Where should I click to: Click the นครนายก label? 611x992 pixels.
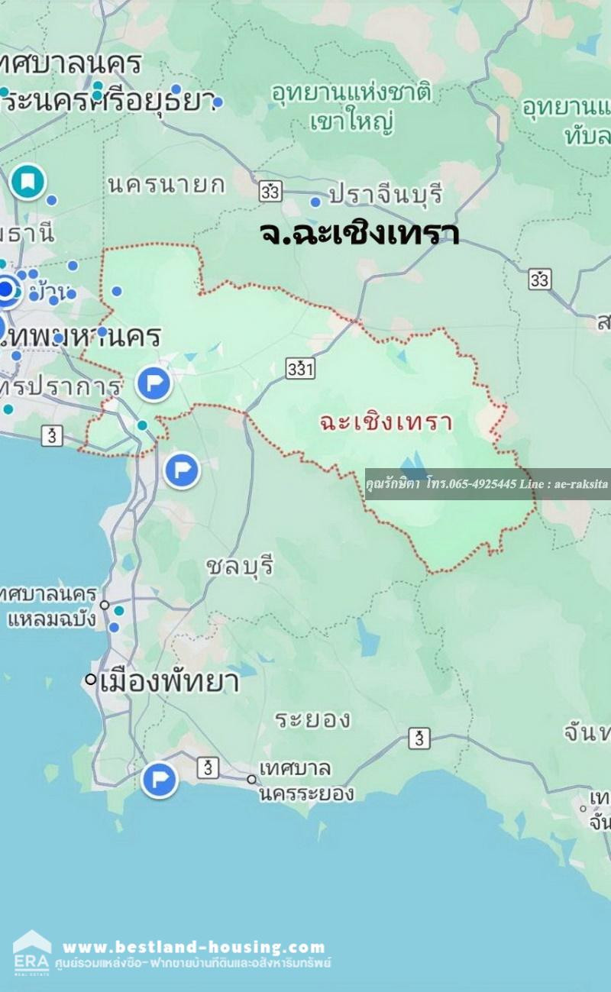pos(166,184)
